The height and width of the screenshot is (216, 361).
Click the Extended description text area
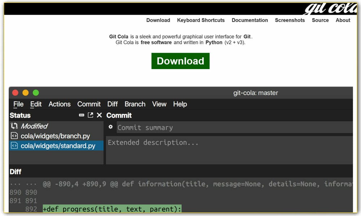tap(229, 149)
